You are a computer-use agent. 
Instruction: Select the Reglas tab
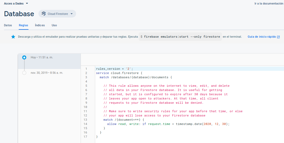pos(23,25)
